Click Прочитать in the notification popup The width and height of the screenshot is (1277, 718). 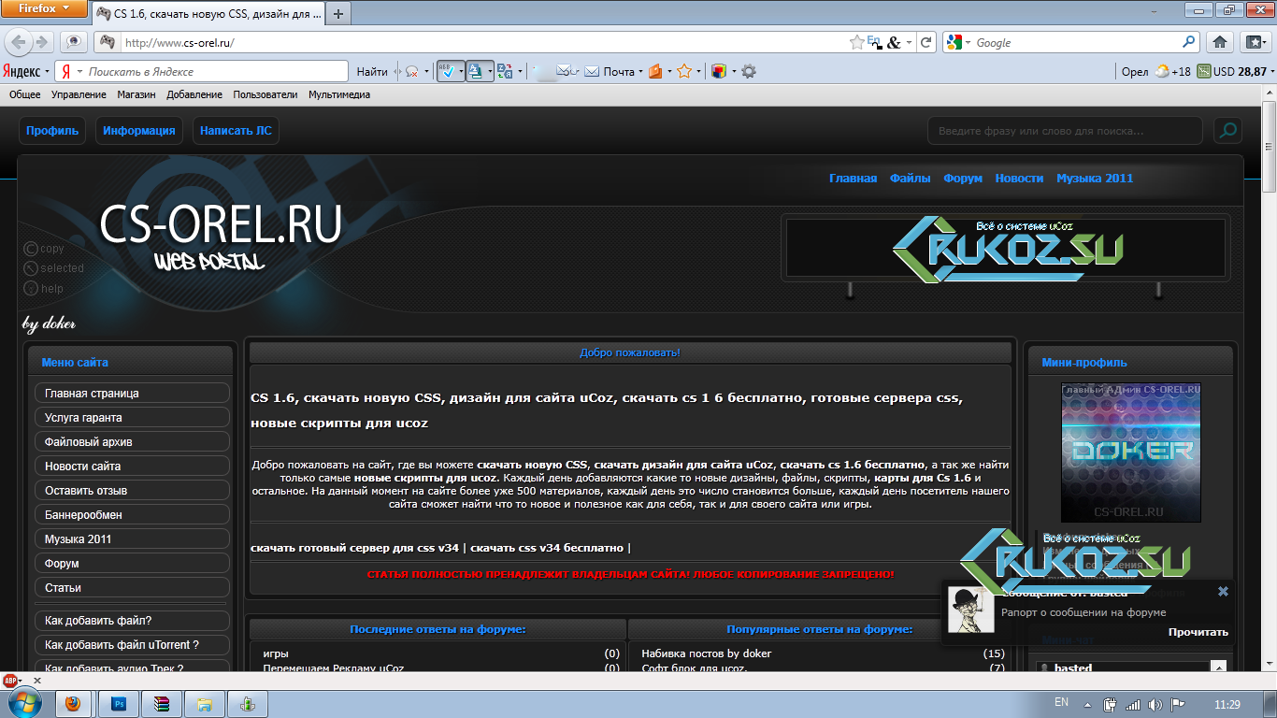(x=1198, y=632)
